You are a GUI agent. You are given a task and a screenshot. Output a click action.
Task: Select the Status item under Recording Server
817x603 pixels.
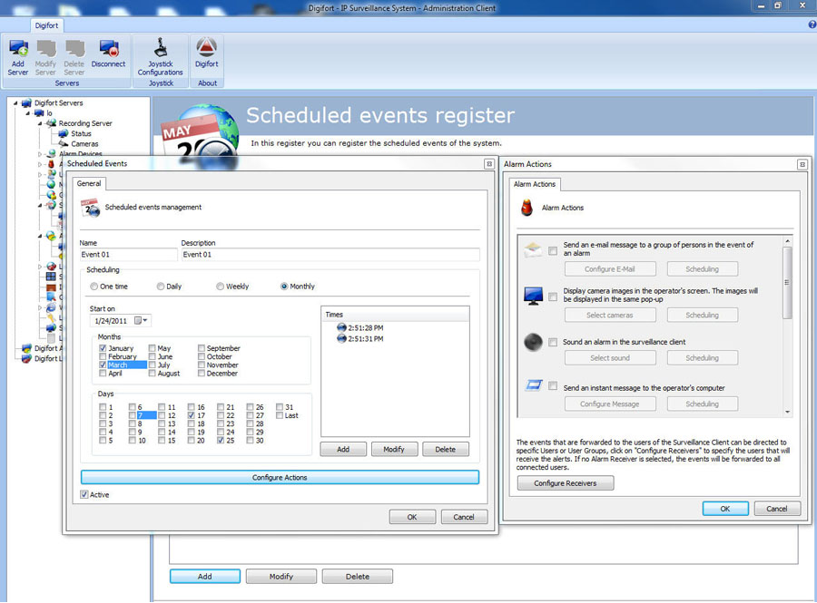[x=64, y=134]
